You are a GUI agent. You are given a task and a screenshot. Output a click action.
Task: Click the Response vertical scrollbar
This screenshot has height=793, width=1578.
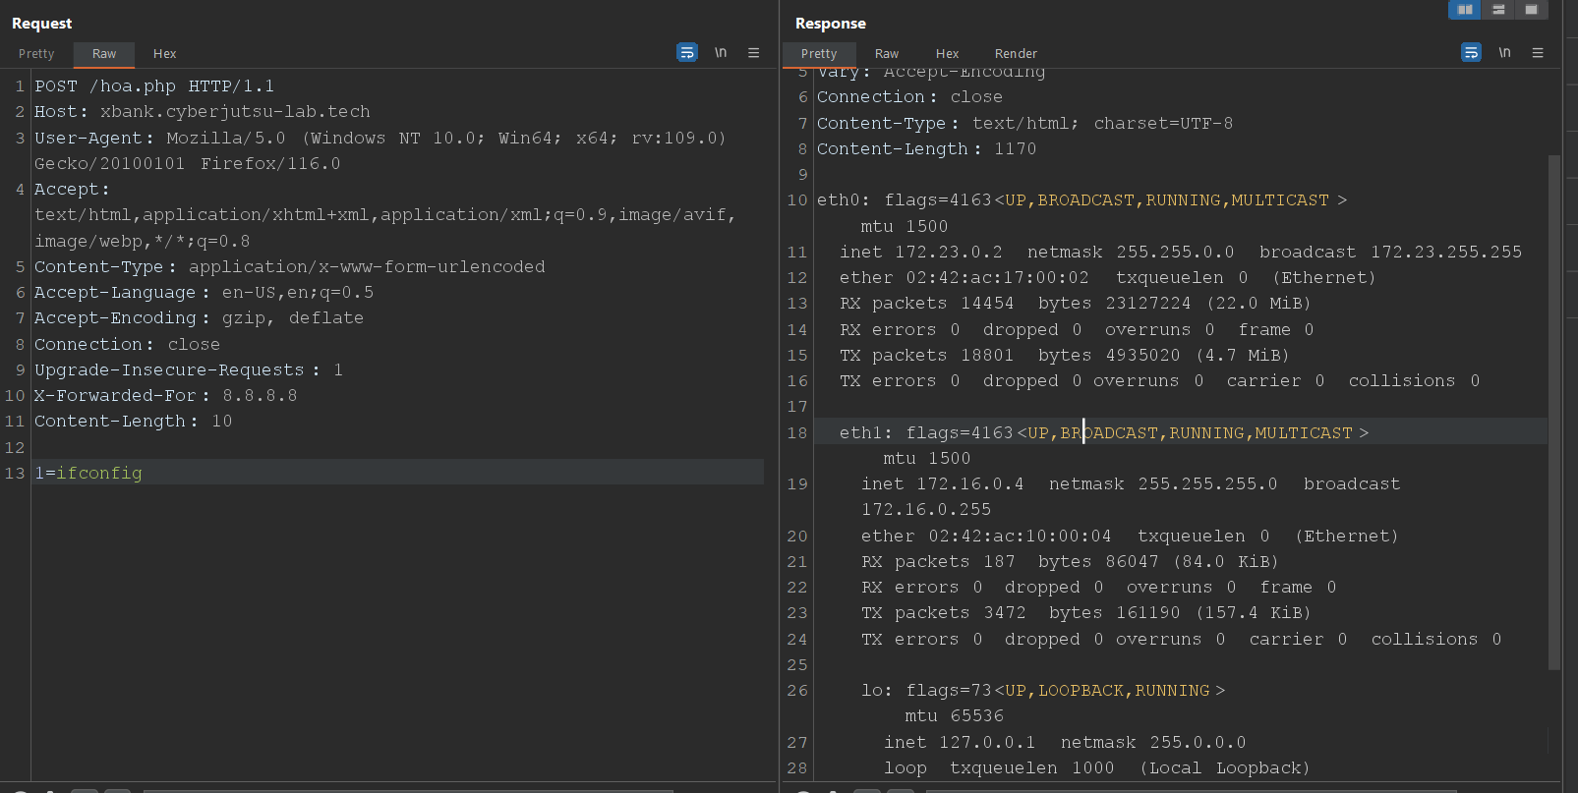[x=1554, y=413]
